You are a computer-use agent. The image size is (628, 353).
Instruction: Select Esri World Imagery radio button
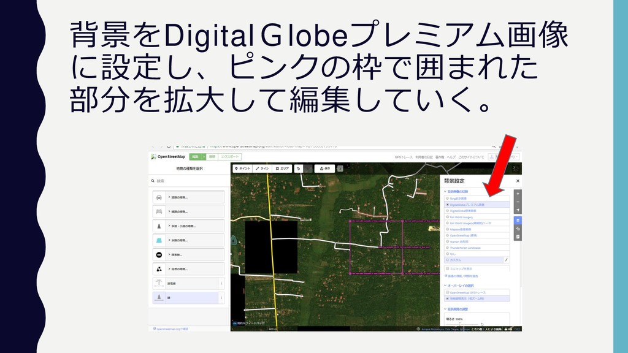[x=447, y=217]
